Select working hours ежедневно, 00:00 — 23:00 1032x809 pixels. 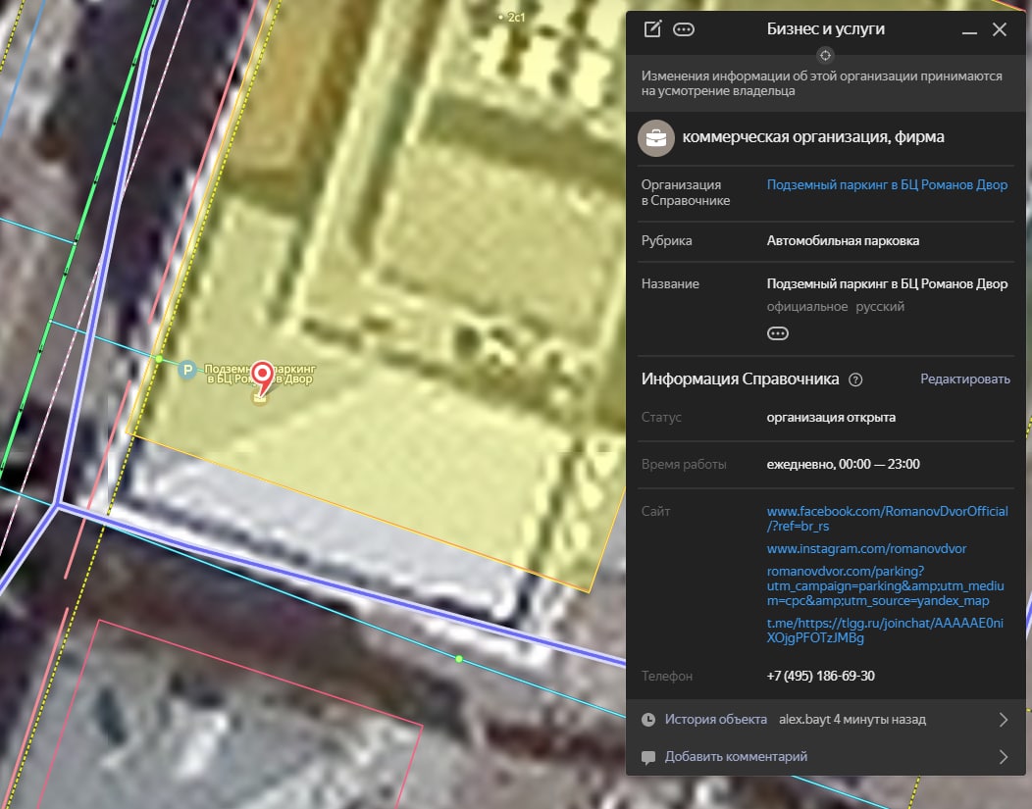click(843, 465)
